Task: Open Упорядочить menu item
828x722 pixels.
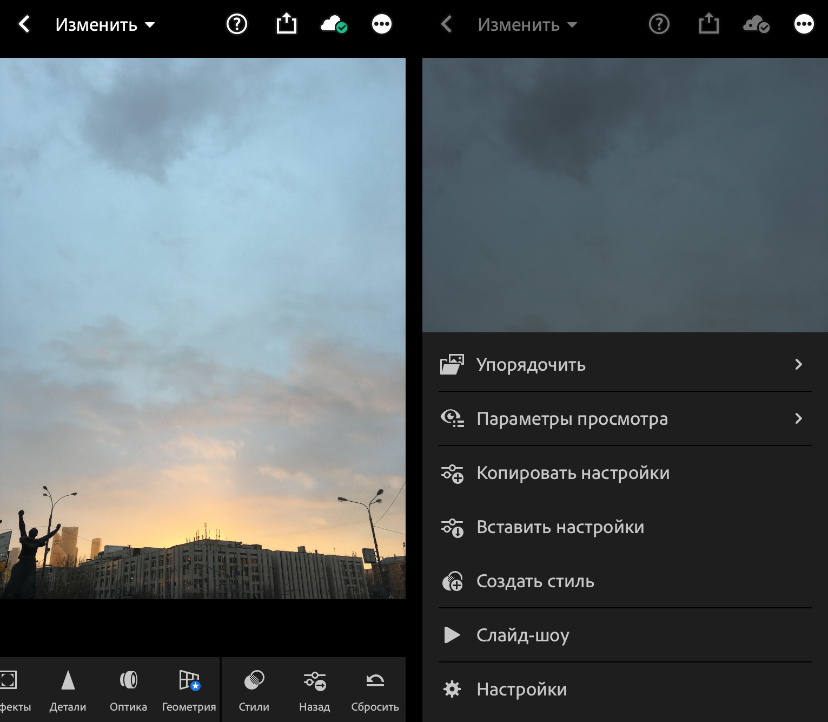Action: click(x=625, y=364)
